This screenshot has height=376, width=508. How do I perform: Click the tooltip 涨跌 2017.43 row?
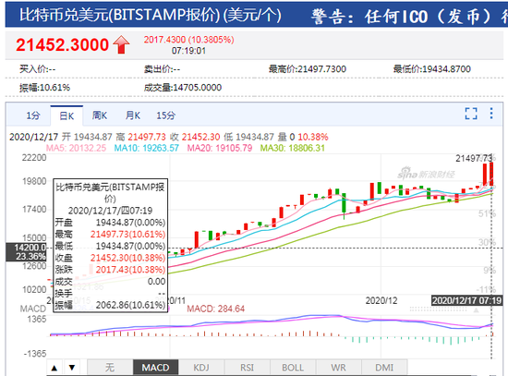pos(110,270)
